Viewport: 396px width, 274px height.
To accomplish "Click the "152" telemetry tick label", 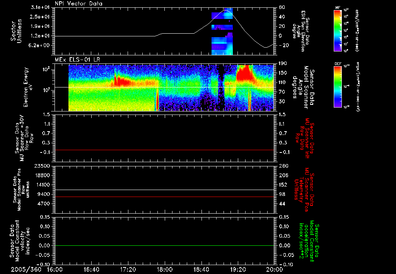I will pos(283,185).
